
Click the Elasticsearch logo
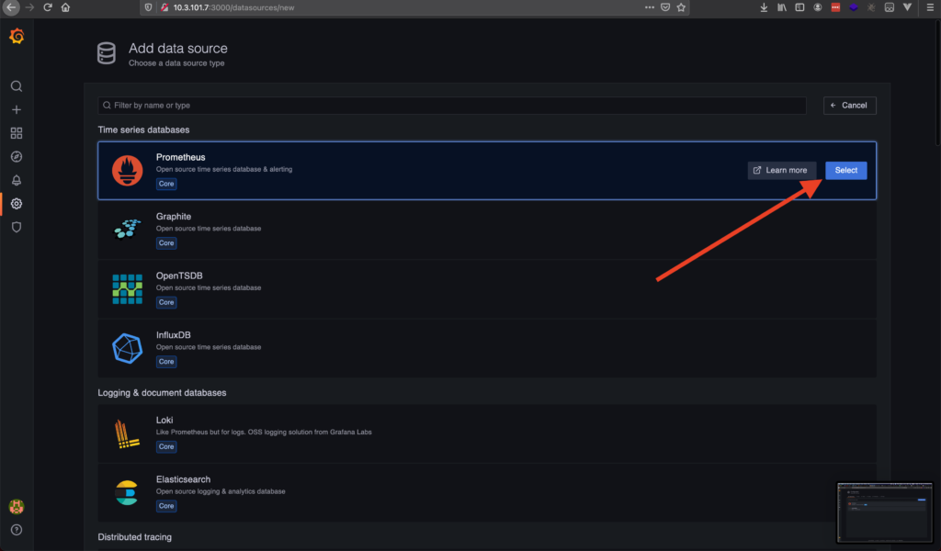[x=127, y=493]
